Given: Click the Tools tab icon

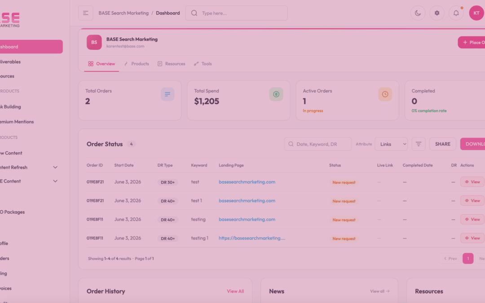Looking at the screenshot, I should coord(196,64).
